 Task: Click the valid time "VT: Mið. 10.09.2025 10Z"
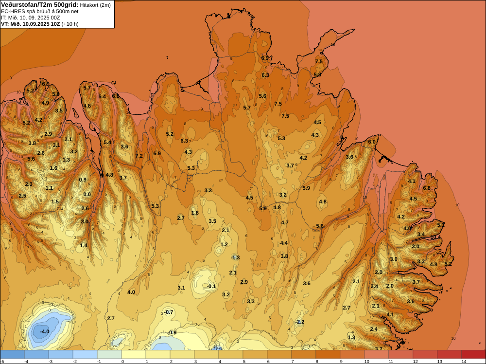[x=30, y=24]
